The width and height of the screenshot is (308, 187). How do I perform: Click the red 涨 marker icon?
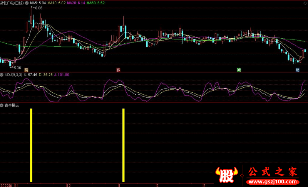[118, 70]
